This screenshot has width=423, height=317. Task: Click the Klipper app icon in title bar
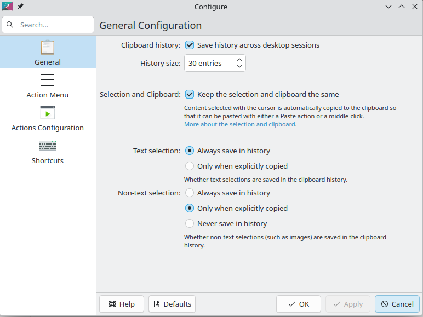point(8,7)
